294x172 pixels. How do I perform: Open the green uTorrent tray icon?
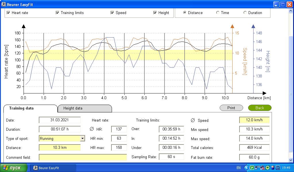tap(252, 168)
